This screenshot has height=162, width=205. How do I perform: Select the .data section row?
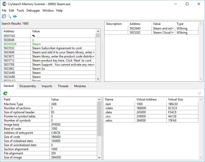(151, 112)
